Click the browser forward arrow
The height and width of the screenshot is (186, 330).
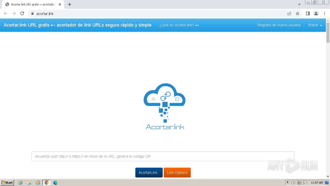pos(14,13)
